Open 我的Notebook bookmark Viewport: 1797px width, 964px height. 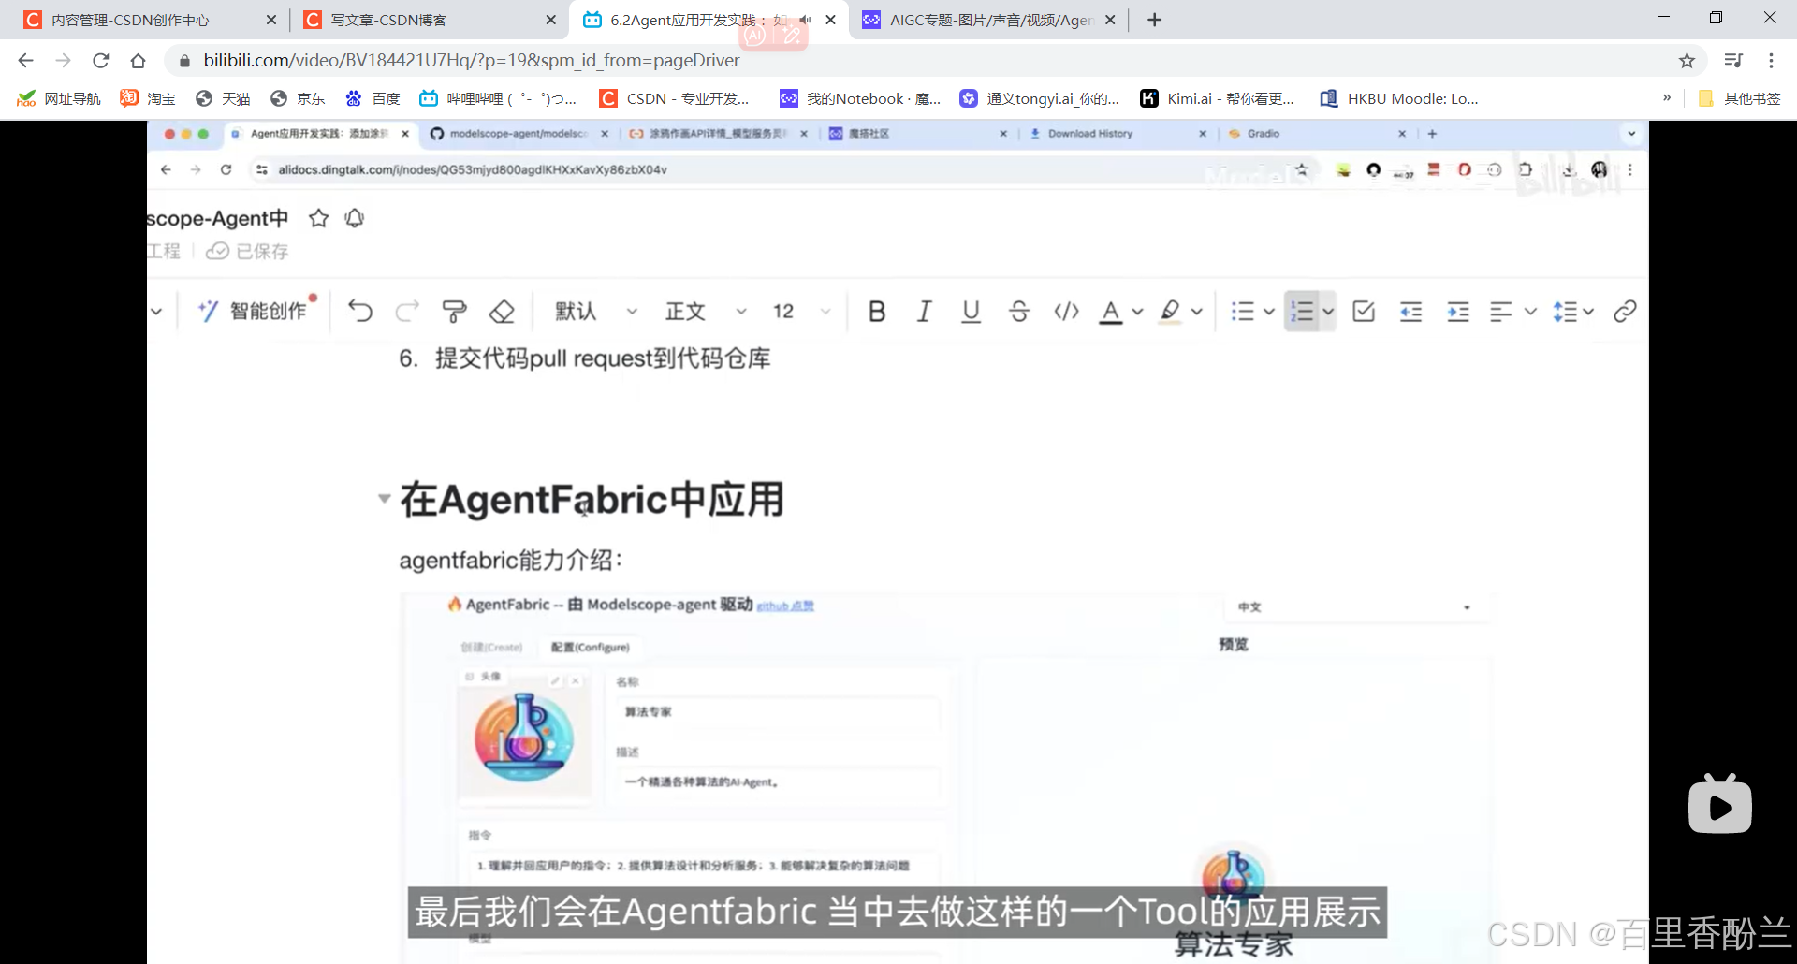click(860, 98)
